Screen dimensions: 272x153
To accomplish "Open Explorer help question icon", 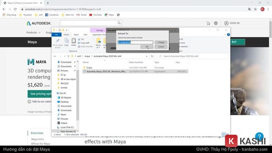I will [x=228, y=35].
